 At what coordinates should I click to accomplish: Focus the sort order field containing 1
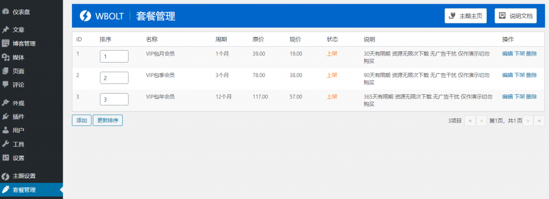[114, 56]
